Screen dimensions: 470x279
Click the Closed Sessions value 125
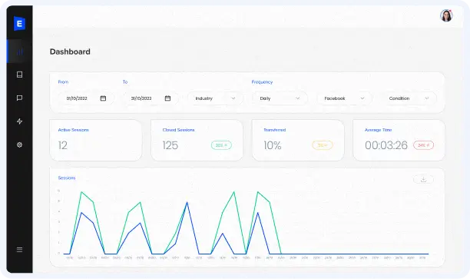pos(170,145)
